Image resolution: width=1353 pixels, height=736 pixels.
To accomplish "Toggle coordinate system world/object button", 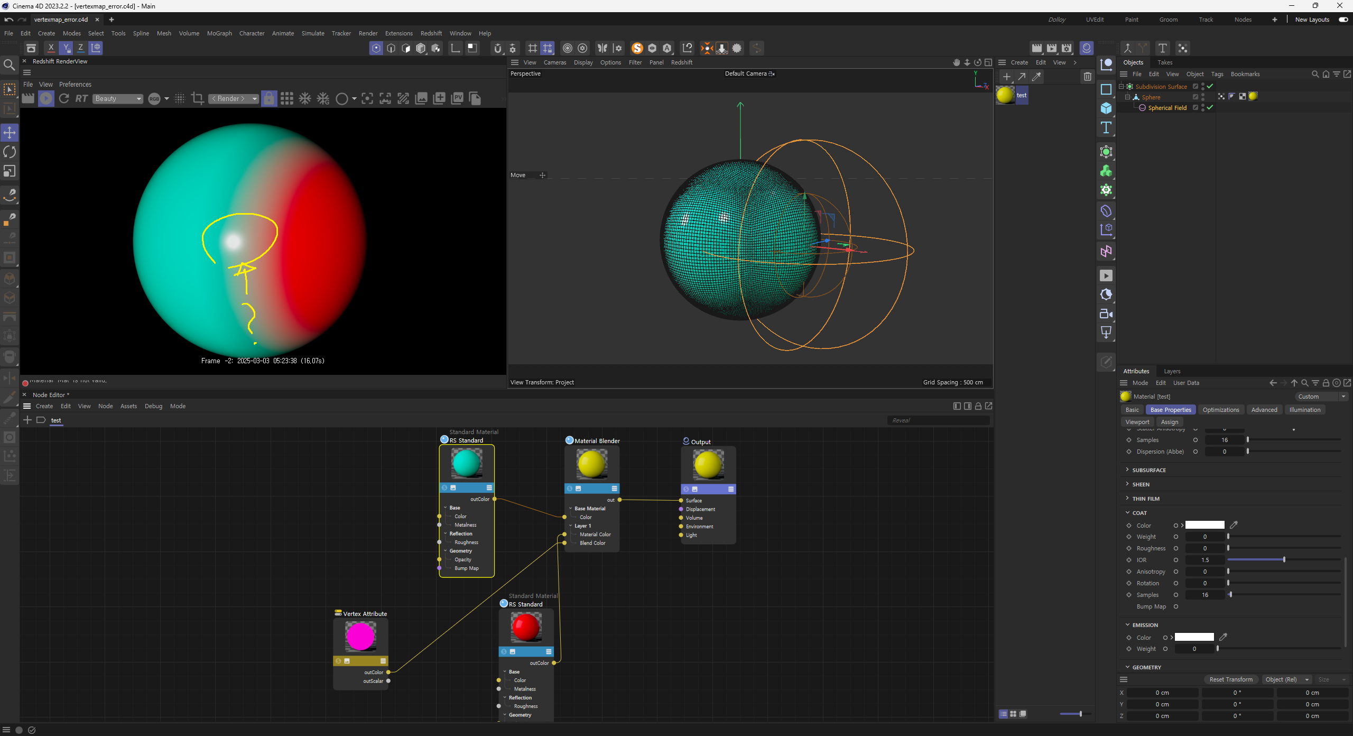I will 96,48.
